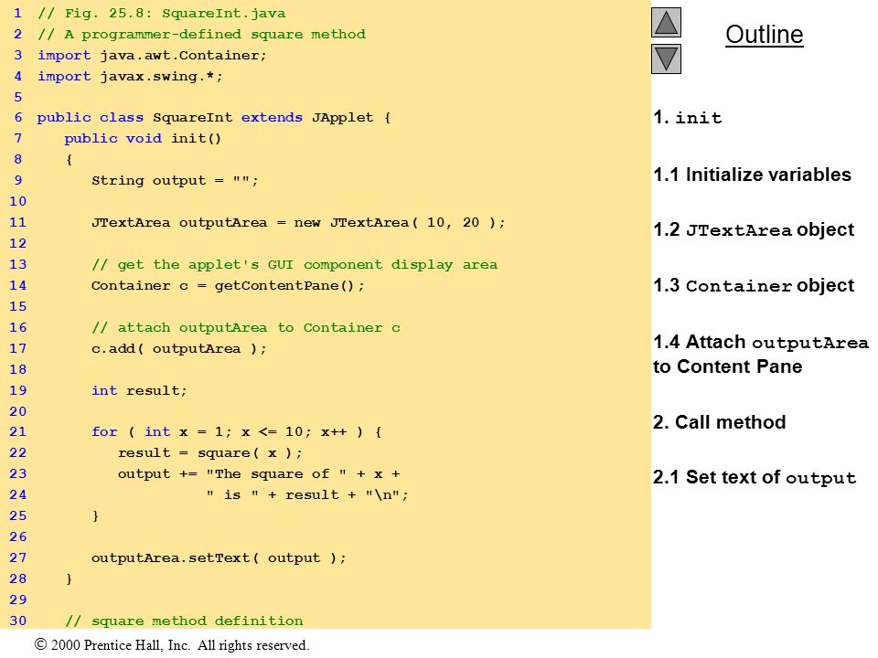The image size is (878, 658).
Task: Open the Outline heading link
Action: click(765, 35)
